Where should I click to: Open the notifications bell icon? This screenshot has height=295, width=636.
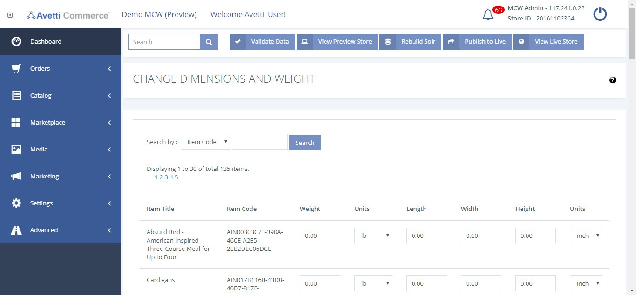coord(488,15)
